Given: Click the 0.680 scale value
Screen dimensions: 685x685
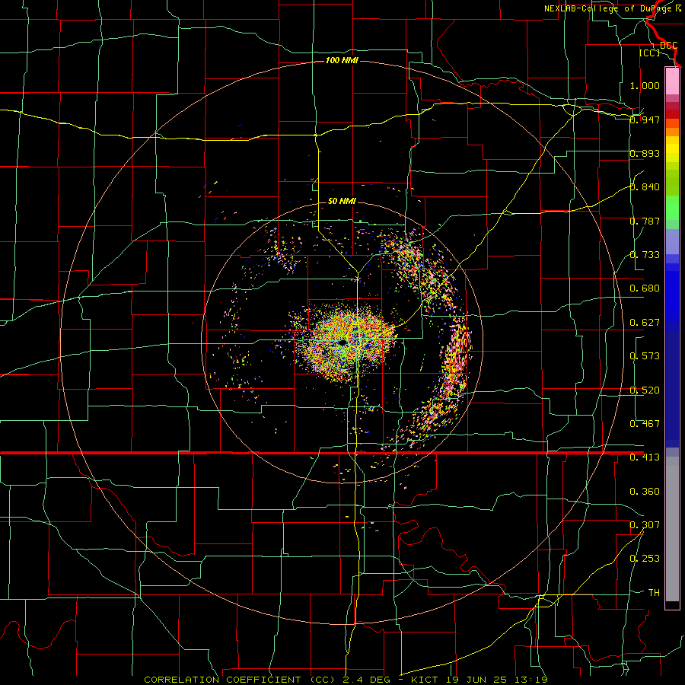Looking at the screenshot, I should (645, 288).
